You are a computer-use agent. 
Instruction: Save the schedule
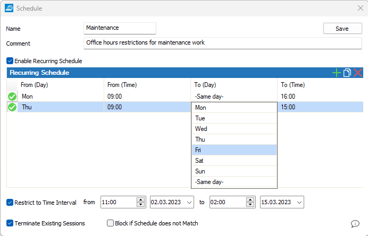[342, 29]
